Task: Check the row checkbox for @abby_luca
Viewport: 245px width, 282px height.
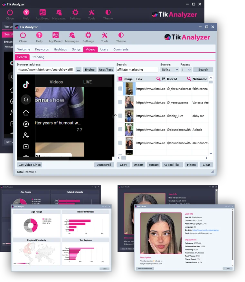Action: coord(120,116)
